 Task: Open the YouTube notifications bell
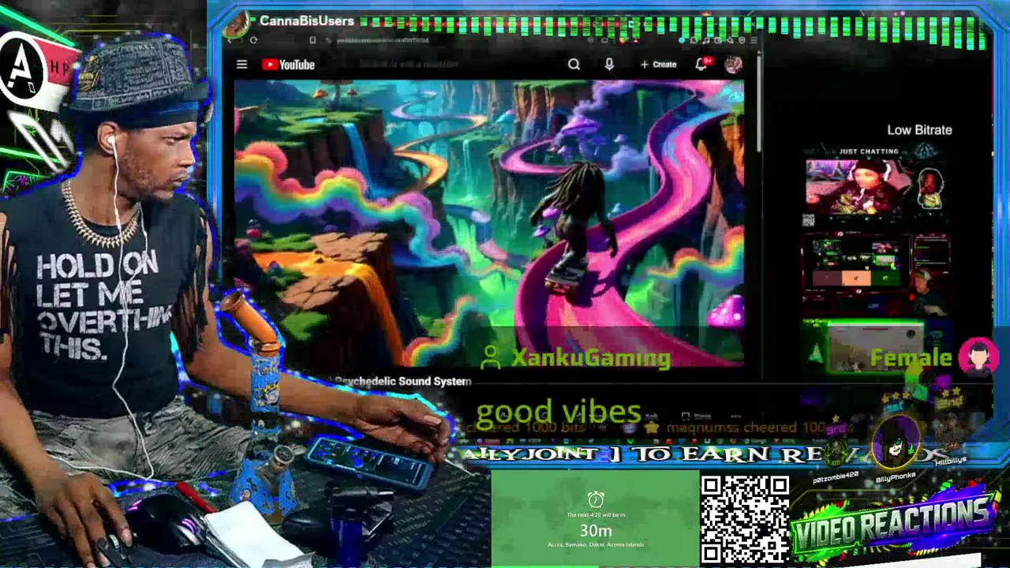tap(701, 64)
